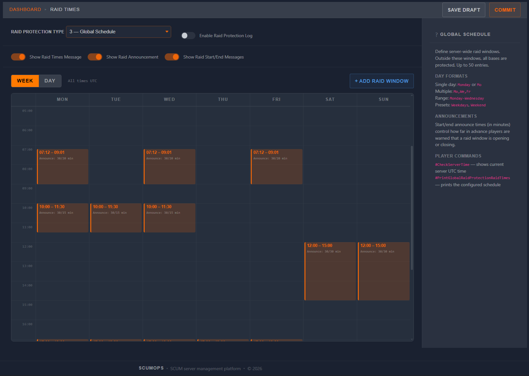Click the ANNOUNCEMENTS heading
The image size is (529, 376).
click(x=456, y=116)
